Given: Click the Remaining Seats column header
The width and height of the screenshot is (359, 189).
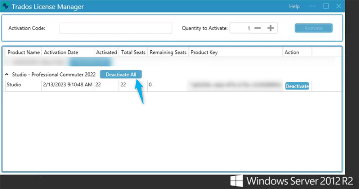Looking at the screenshot, I should [x=168, y=52].
